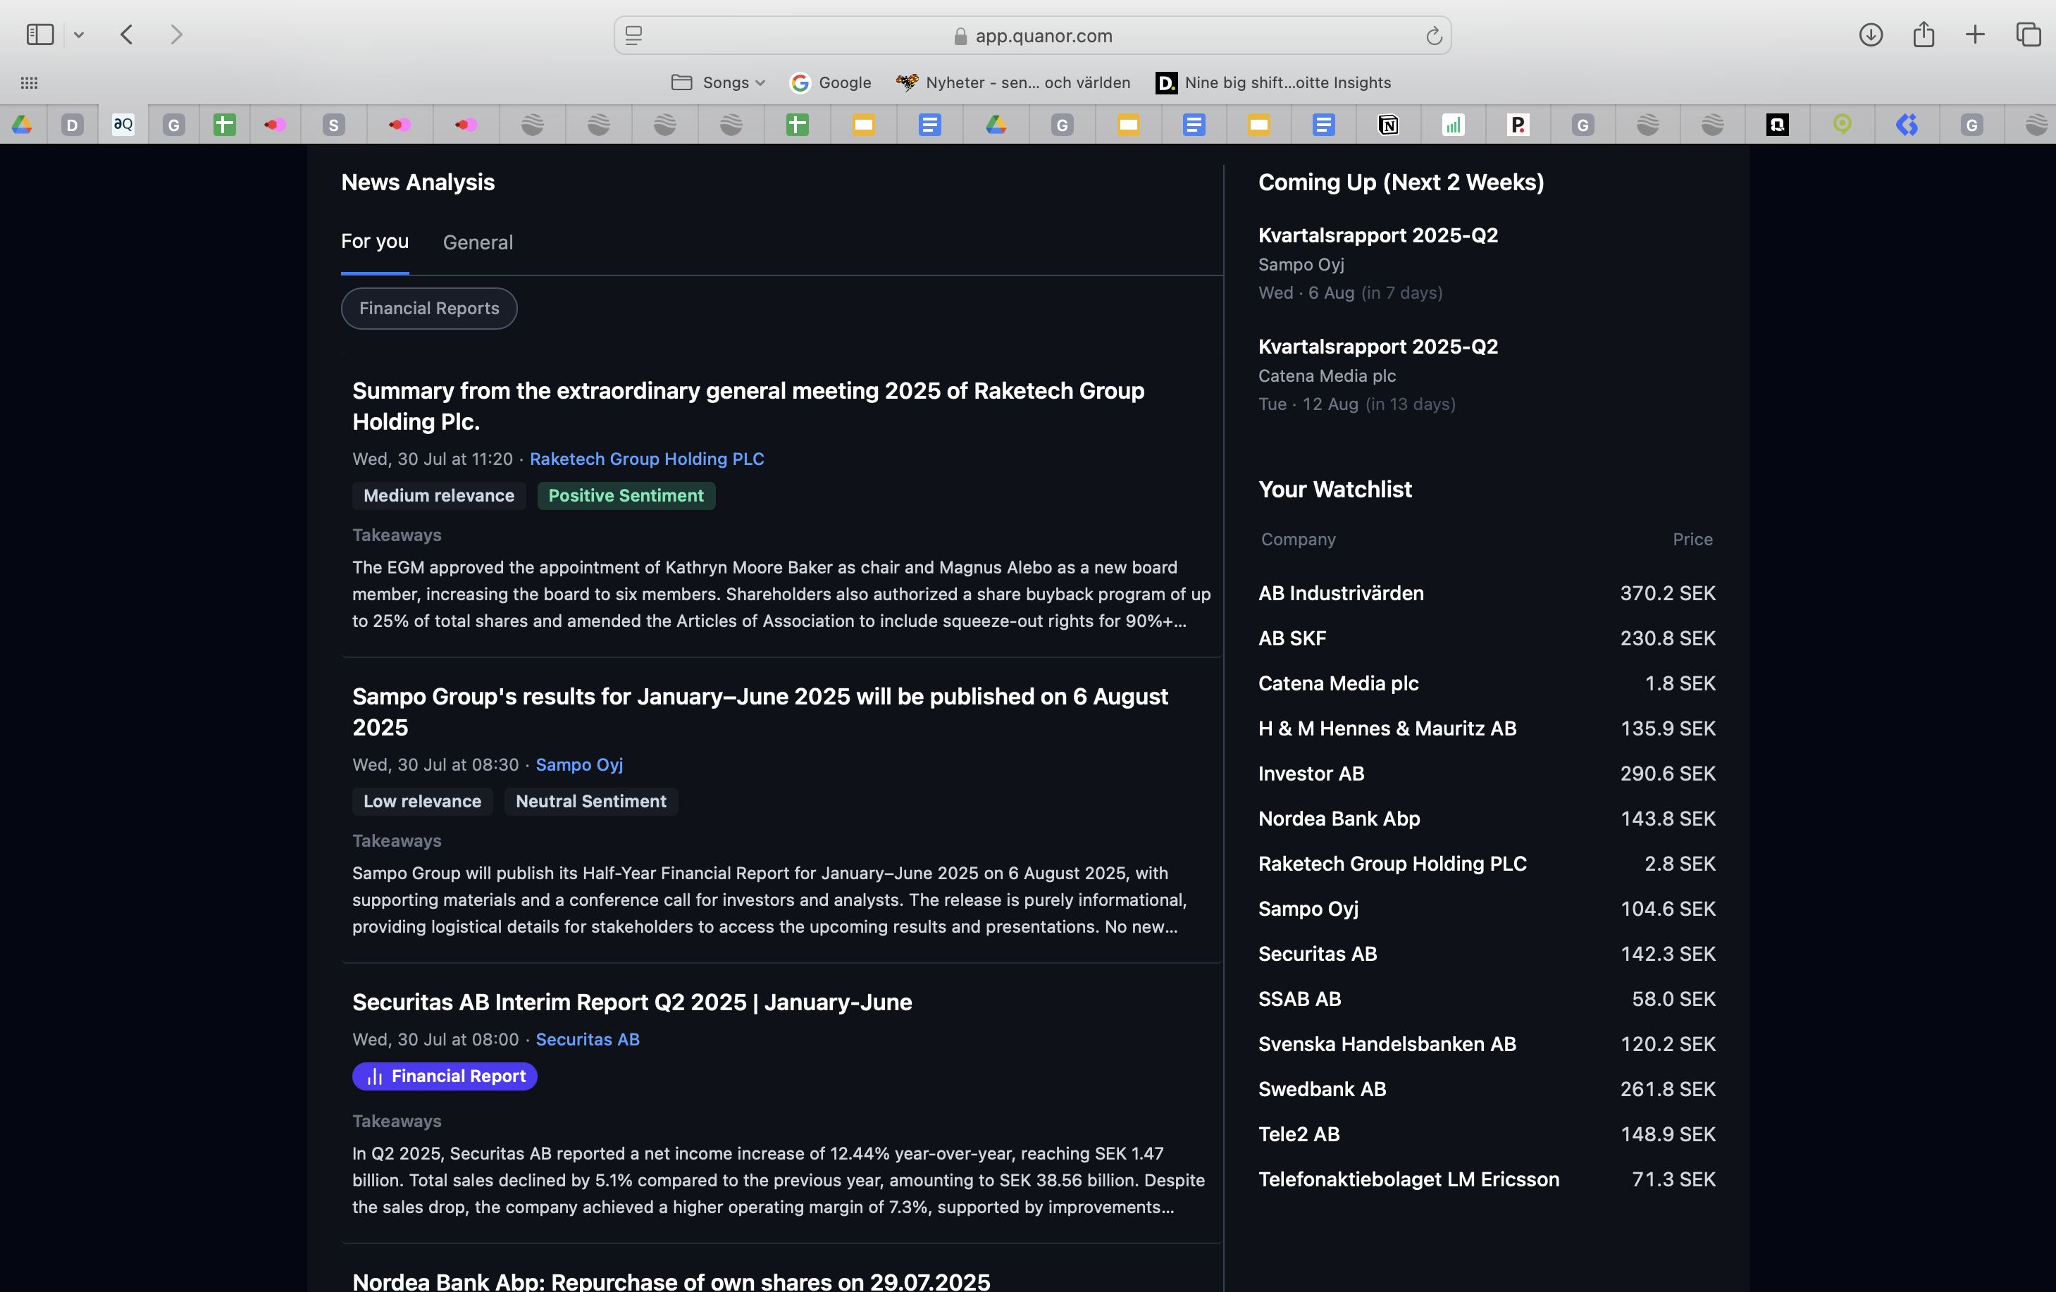Click the Medium relevance tag
This screenshot has width=2056, height=1292.
439,495
